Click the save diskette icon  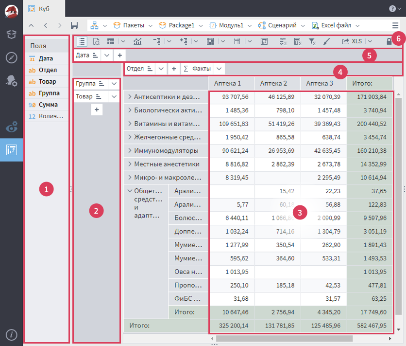74,25
